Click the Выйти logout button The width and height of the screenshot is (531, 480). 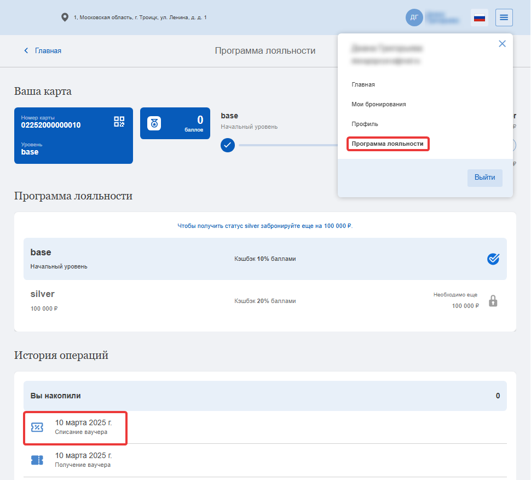tap(484, 178)
